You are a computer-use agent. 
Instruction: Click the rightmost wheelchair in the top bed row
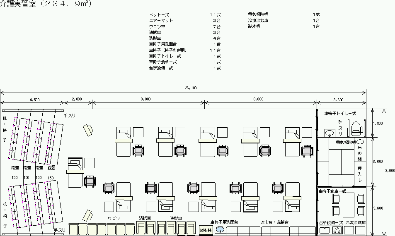(307, 150)
